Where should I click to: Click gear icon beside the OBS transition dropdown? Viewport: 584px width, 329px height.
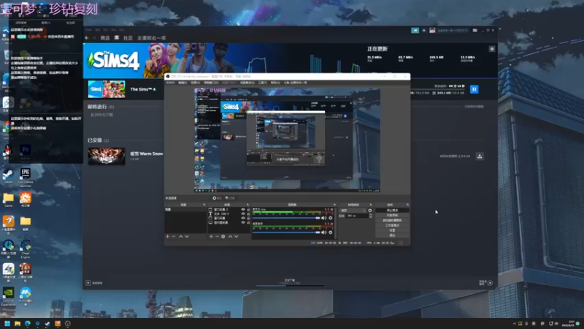370,211
